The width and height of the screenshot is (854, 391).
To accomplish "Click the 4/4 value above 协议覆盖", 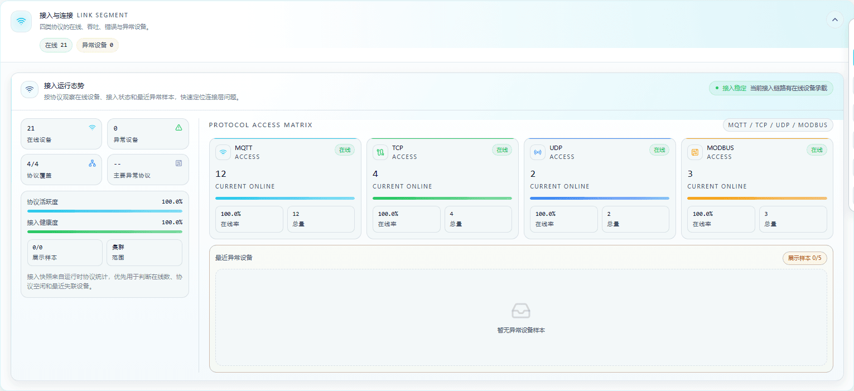I will click(x=33, y=165).
